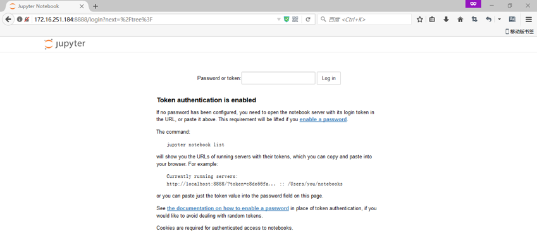Open the green shield security icon
Image resolution: width=537 pixels, height=243 pixels.
coord(287,20)
